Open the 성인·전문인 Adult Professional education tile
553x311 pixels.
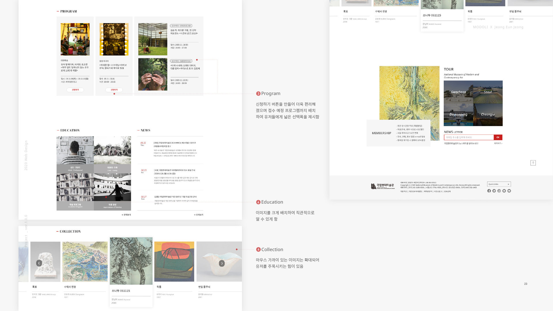(75, 155)
